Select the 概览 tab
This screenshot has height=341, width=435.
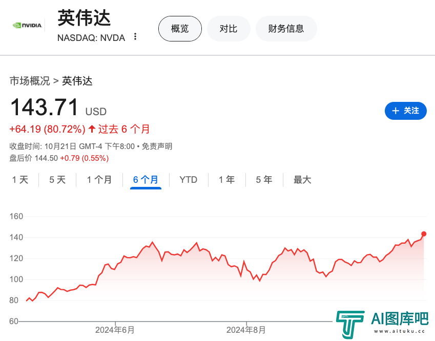[180, 29]
